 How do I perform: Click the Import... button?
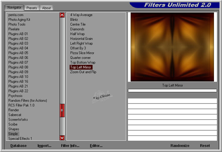[x=44, y=146]
